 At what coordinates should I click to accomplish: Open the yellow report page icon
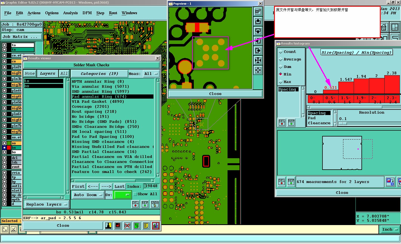(146, 226)
